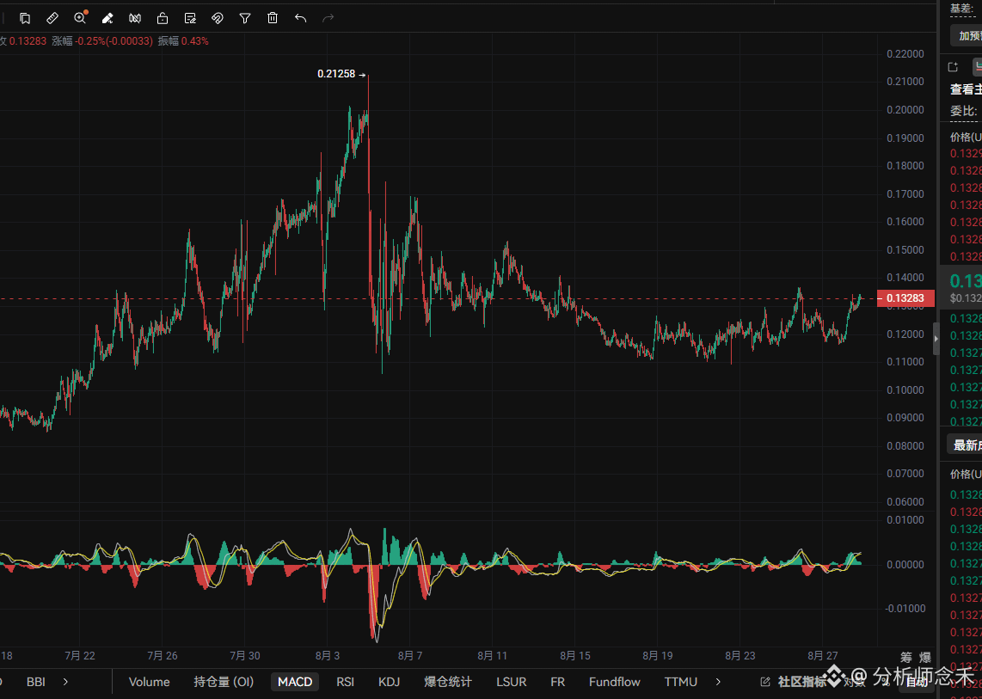Screen dimensions: 982x699
Task: Switch to the RSI indicator
Action: 345,682
